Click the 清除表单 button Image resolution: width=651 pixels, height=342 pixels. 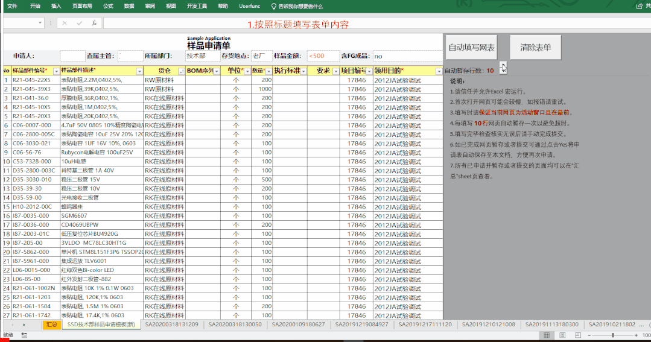tap(536, 47)
